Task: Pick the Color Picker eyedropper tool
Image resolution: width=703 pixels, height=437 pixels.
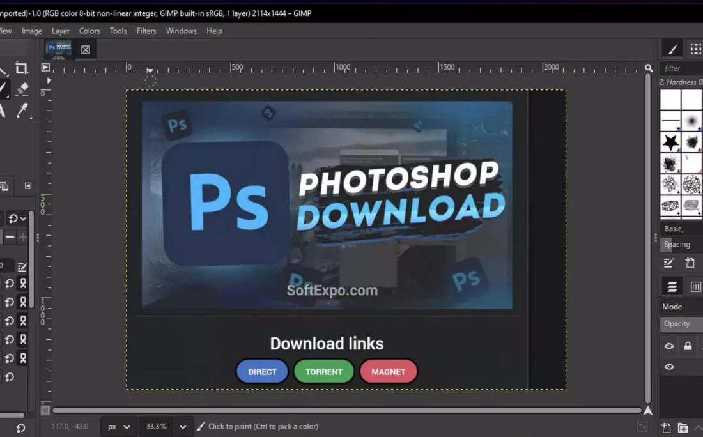Action: [x=22, y=110]
